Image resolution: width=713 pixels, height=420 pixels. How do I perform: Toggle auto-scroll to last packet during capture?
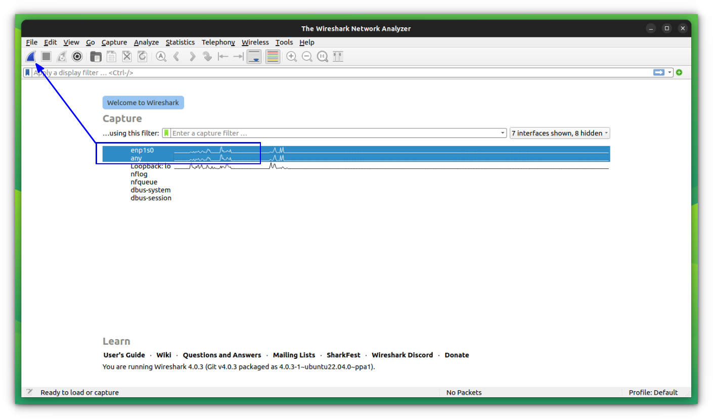[x=254, y=57]
